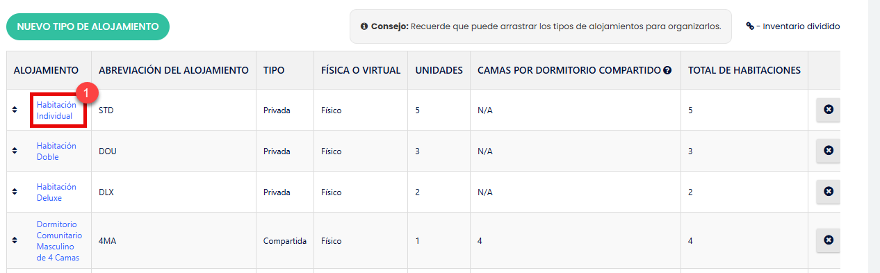Click the reorder arrows for Habitación Doble
880x273 pixels.
[15, 151]
